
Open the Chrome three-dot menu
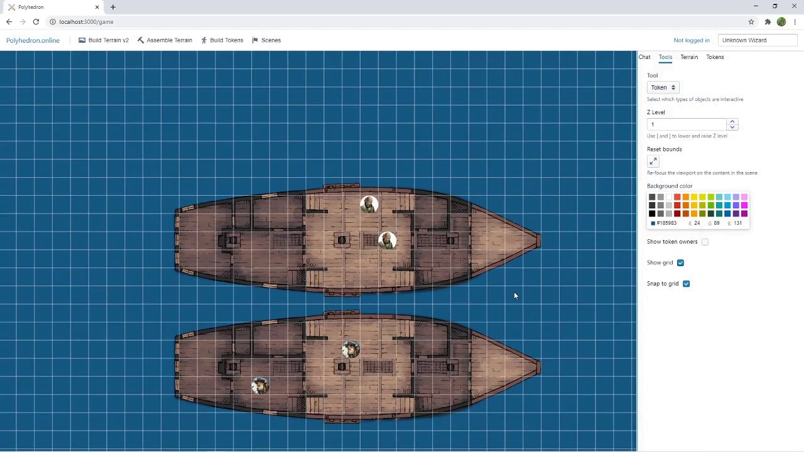[x=795, y=22]
